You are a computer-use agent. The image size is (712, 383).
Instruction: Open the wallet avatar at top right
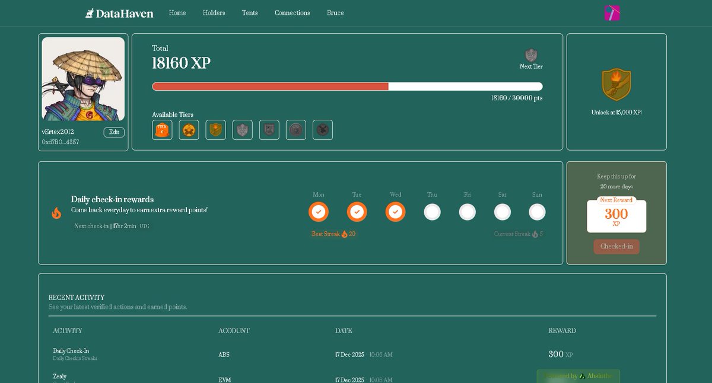point(612,13)
